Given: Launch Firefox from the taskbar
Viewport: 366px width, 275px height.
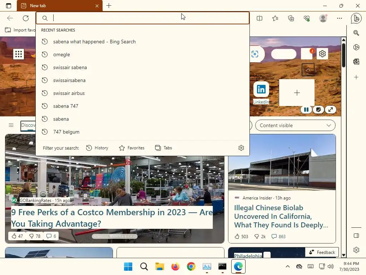Looking at the screenshot, I should (x=175, y=266).
